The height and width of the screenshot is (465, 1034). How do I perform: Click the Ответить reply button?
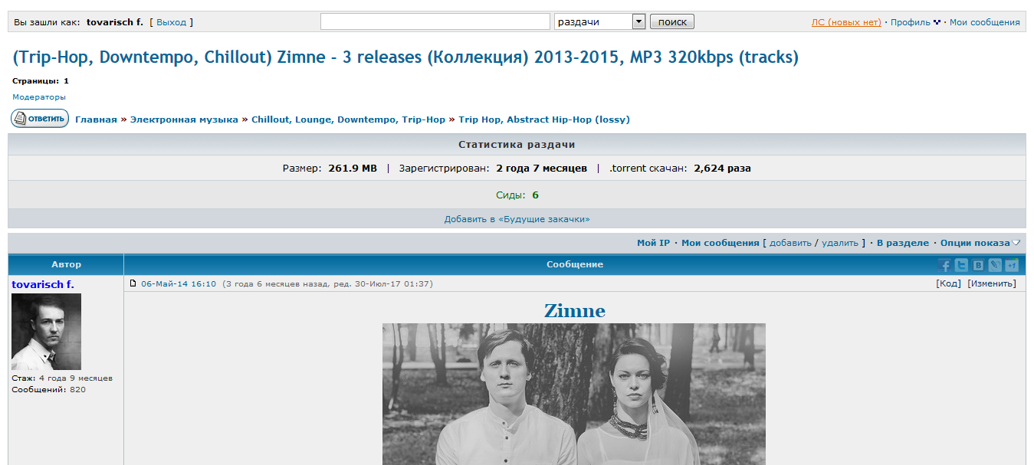[40, 119]
